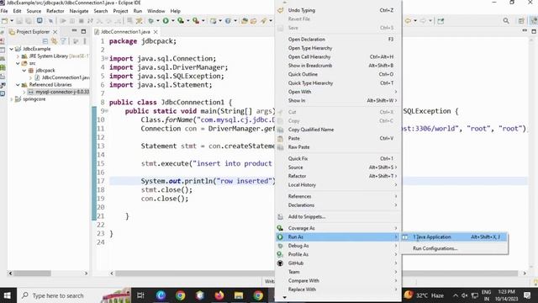538x303 pixels.
Task: Click the Back navigation arrow in toolbar
Action: click(408, 21)
